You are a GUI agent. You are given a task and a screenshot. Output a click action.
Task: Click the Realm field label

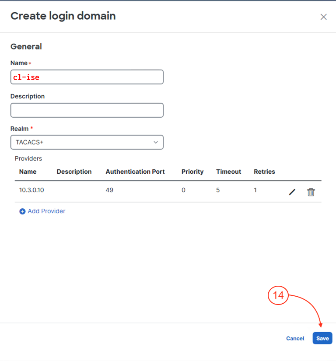20,129
